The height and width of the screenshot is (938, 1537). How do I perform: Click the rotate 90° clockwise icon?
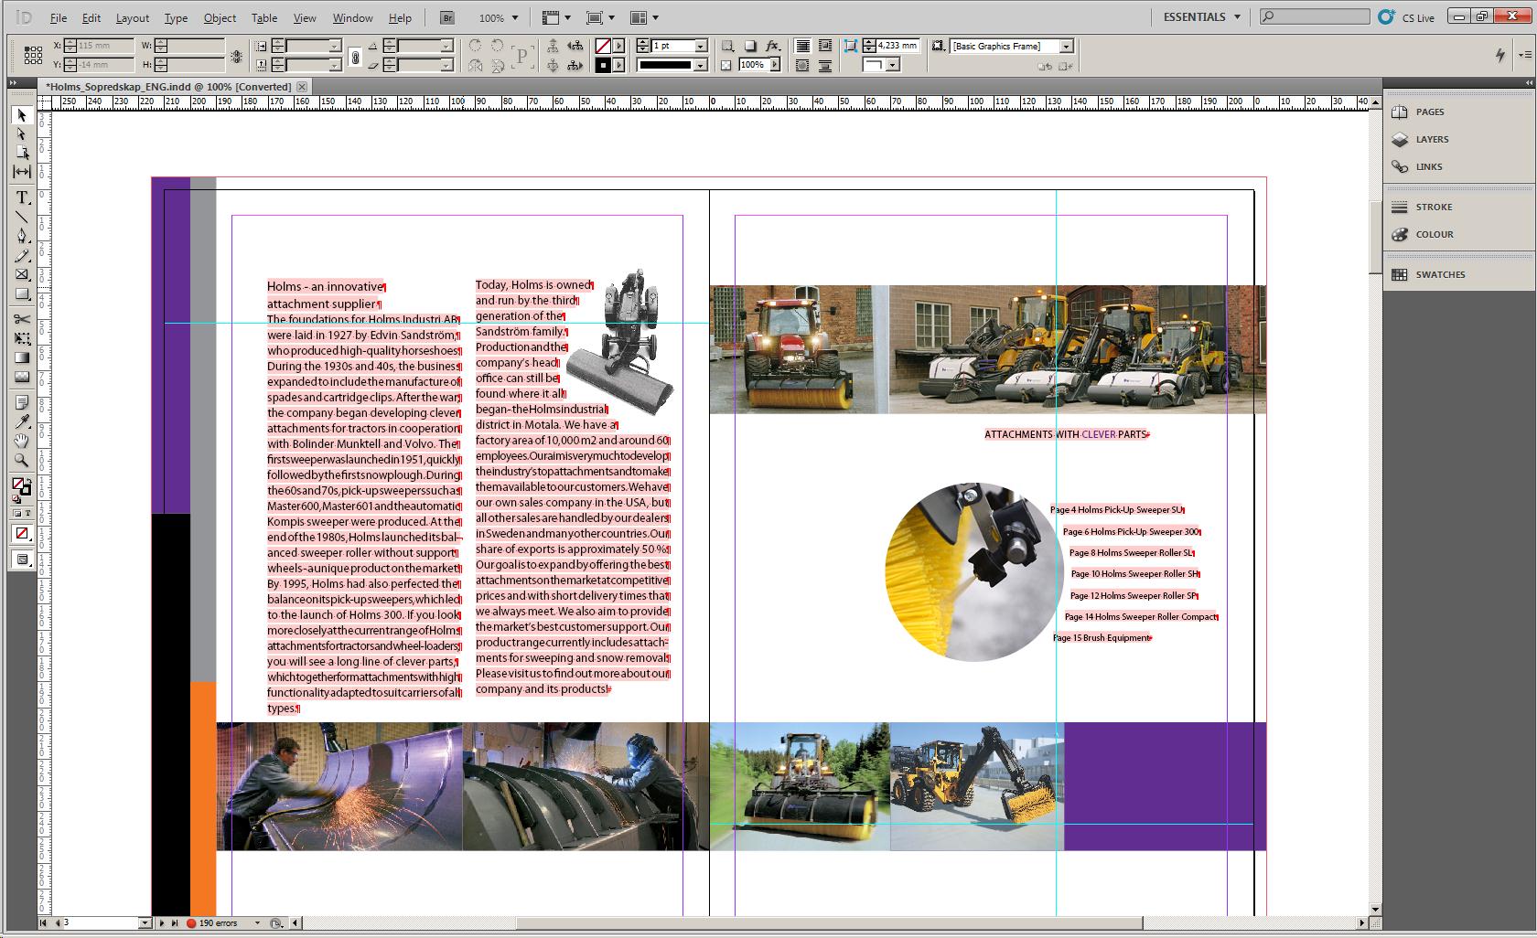(475, 46)
